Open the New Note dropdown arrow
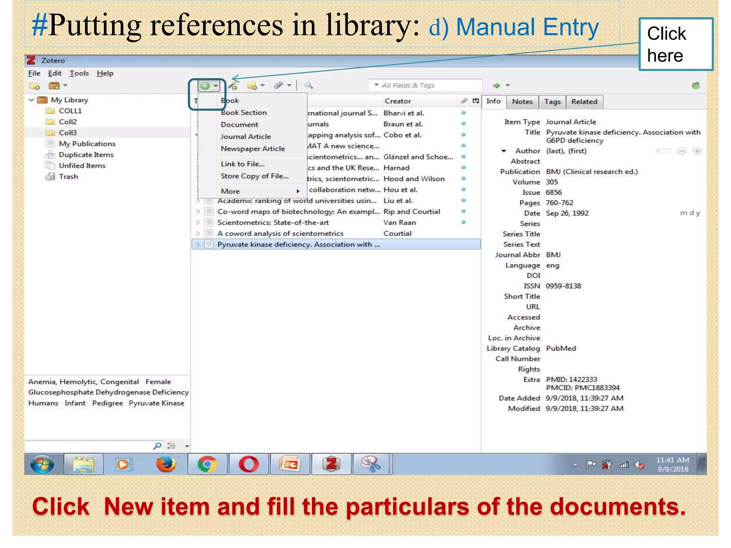 [262, 85]
